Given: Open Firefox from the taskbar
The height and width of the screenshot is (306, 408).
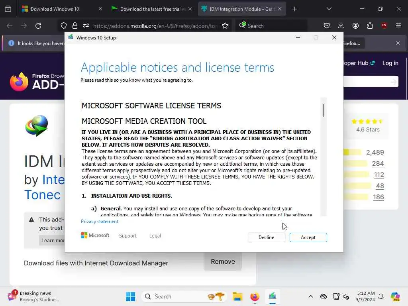Looking at the screenshot, I should point(255,296).
